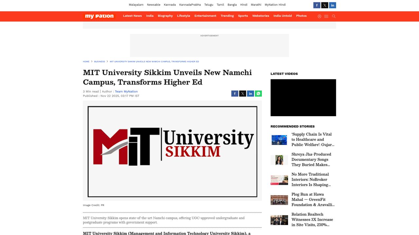
Task: Select Tamil language link
Action: pyautogui.click(x=220, y=5)
